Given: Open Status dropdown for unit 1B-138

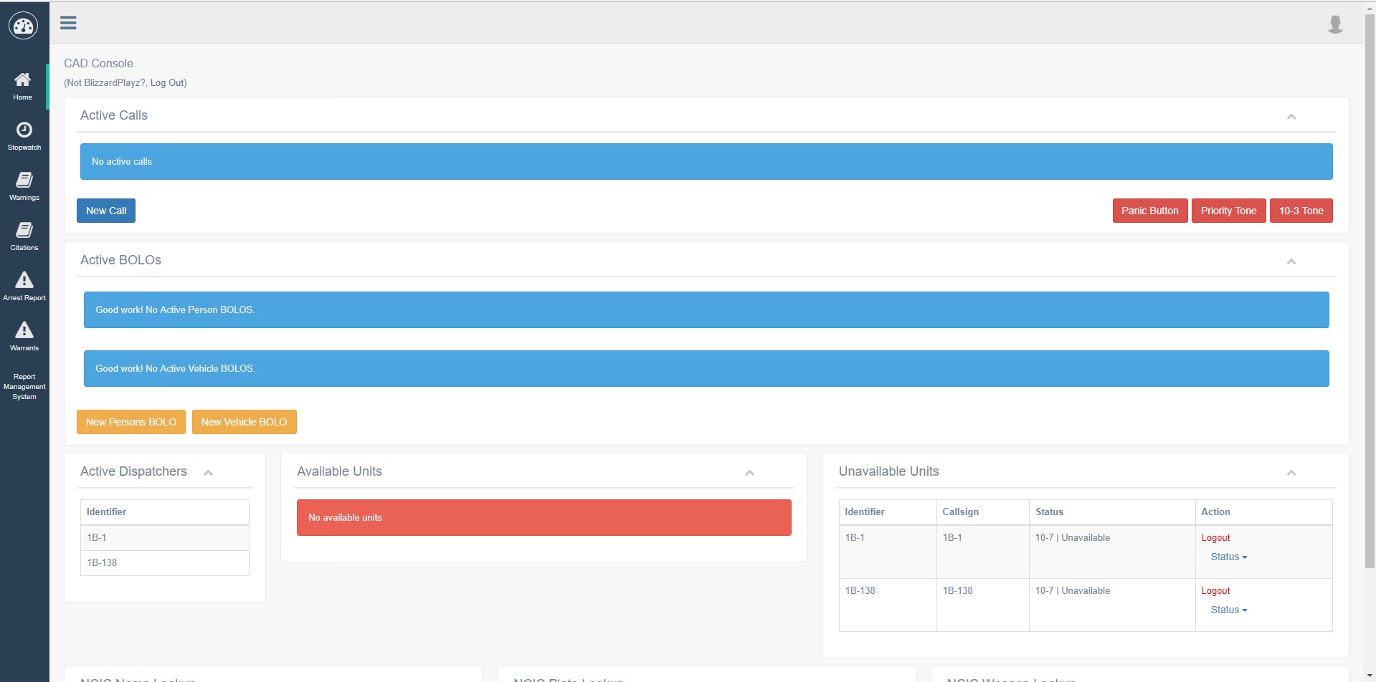Looking at the screenshot, I should point(1229,610).
